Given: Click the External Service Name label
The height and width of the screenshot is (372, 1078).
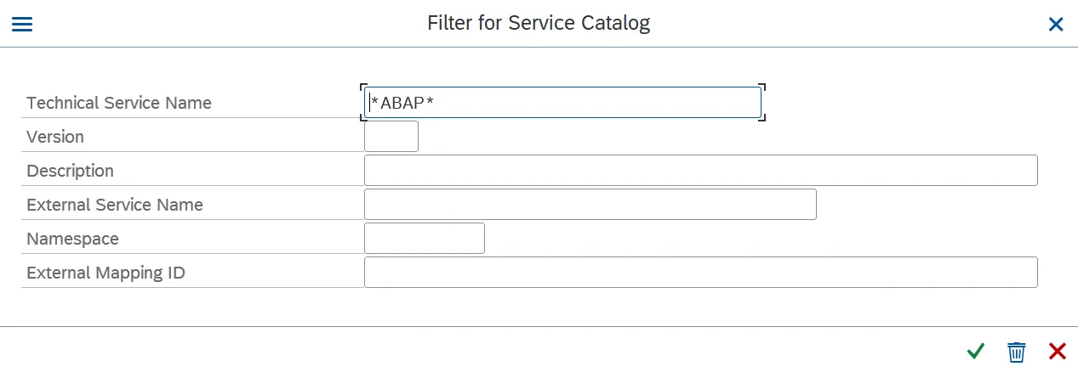Looking at the screenshot, I should 115,205.
